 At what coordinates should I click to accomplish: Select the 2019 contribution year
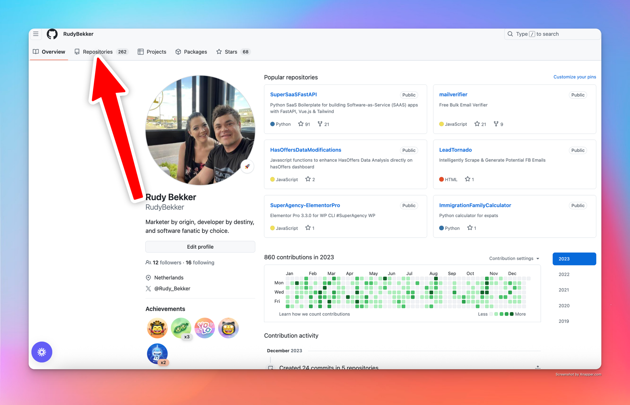point(564,321)
